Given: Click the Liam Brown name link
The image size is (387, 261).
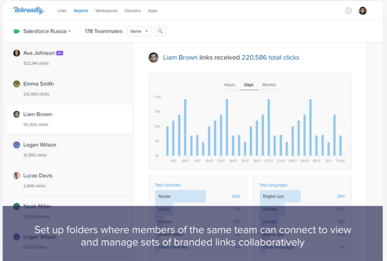Looking at the screenshot, I should click(180, 58).
